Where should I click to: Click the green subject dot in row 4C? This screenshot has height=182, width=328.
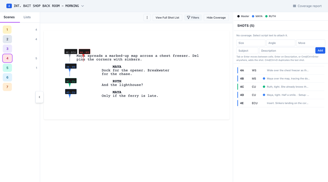pyautogui.click(x=264, y=87)
